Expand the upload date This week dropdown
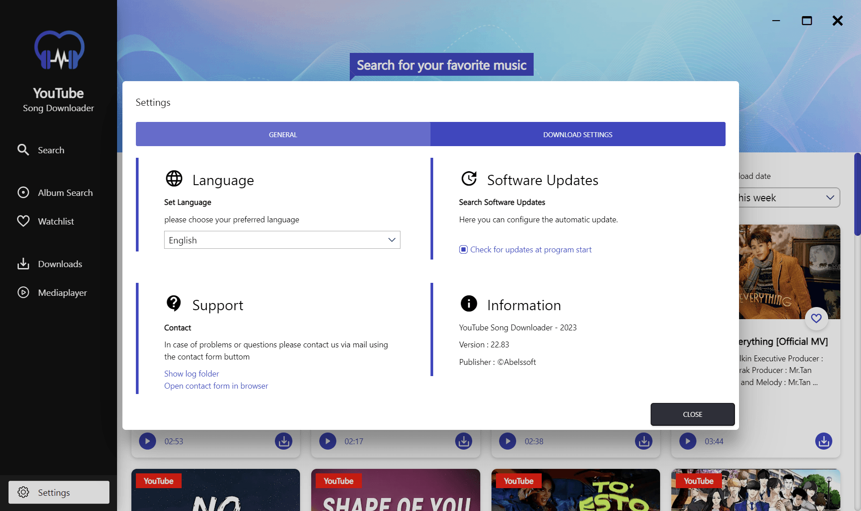This screenshot has height=511, width=861. click(x=789, y=198)
